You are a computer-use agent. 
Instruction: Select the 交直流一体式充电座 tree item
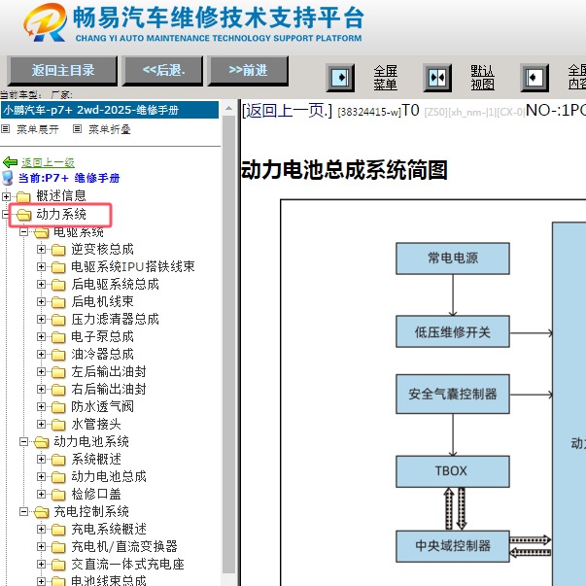(128, 565)
